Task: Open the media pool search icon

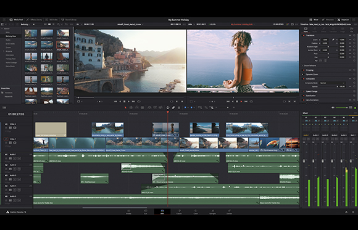Action: pos(59,25)
